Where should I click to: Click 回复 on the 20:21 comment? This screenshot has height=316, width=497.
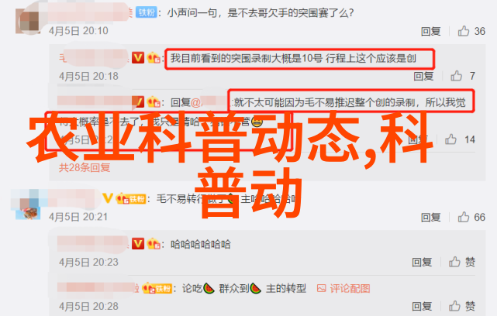tap(431, 217)
